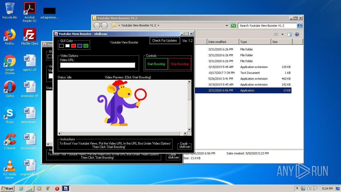Choose the black GUI color swatch
This screenshot has width=341, height=192.
[61, 46]
